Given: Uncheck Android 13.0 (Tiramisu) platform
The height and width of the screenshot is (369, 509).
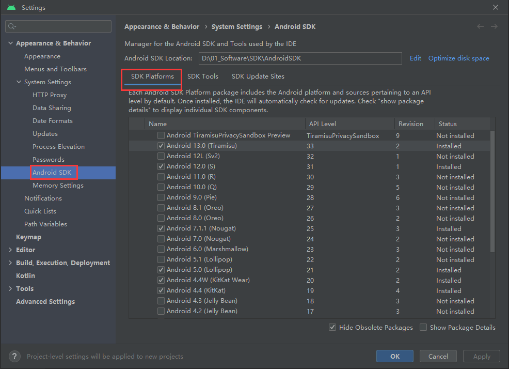Looking at the screenshot, I should tap(161, 146).
